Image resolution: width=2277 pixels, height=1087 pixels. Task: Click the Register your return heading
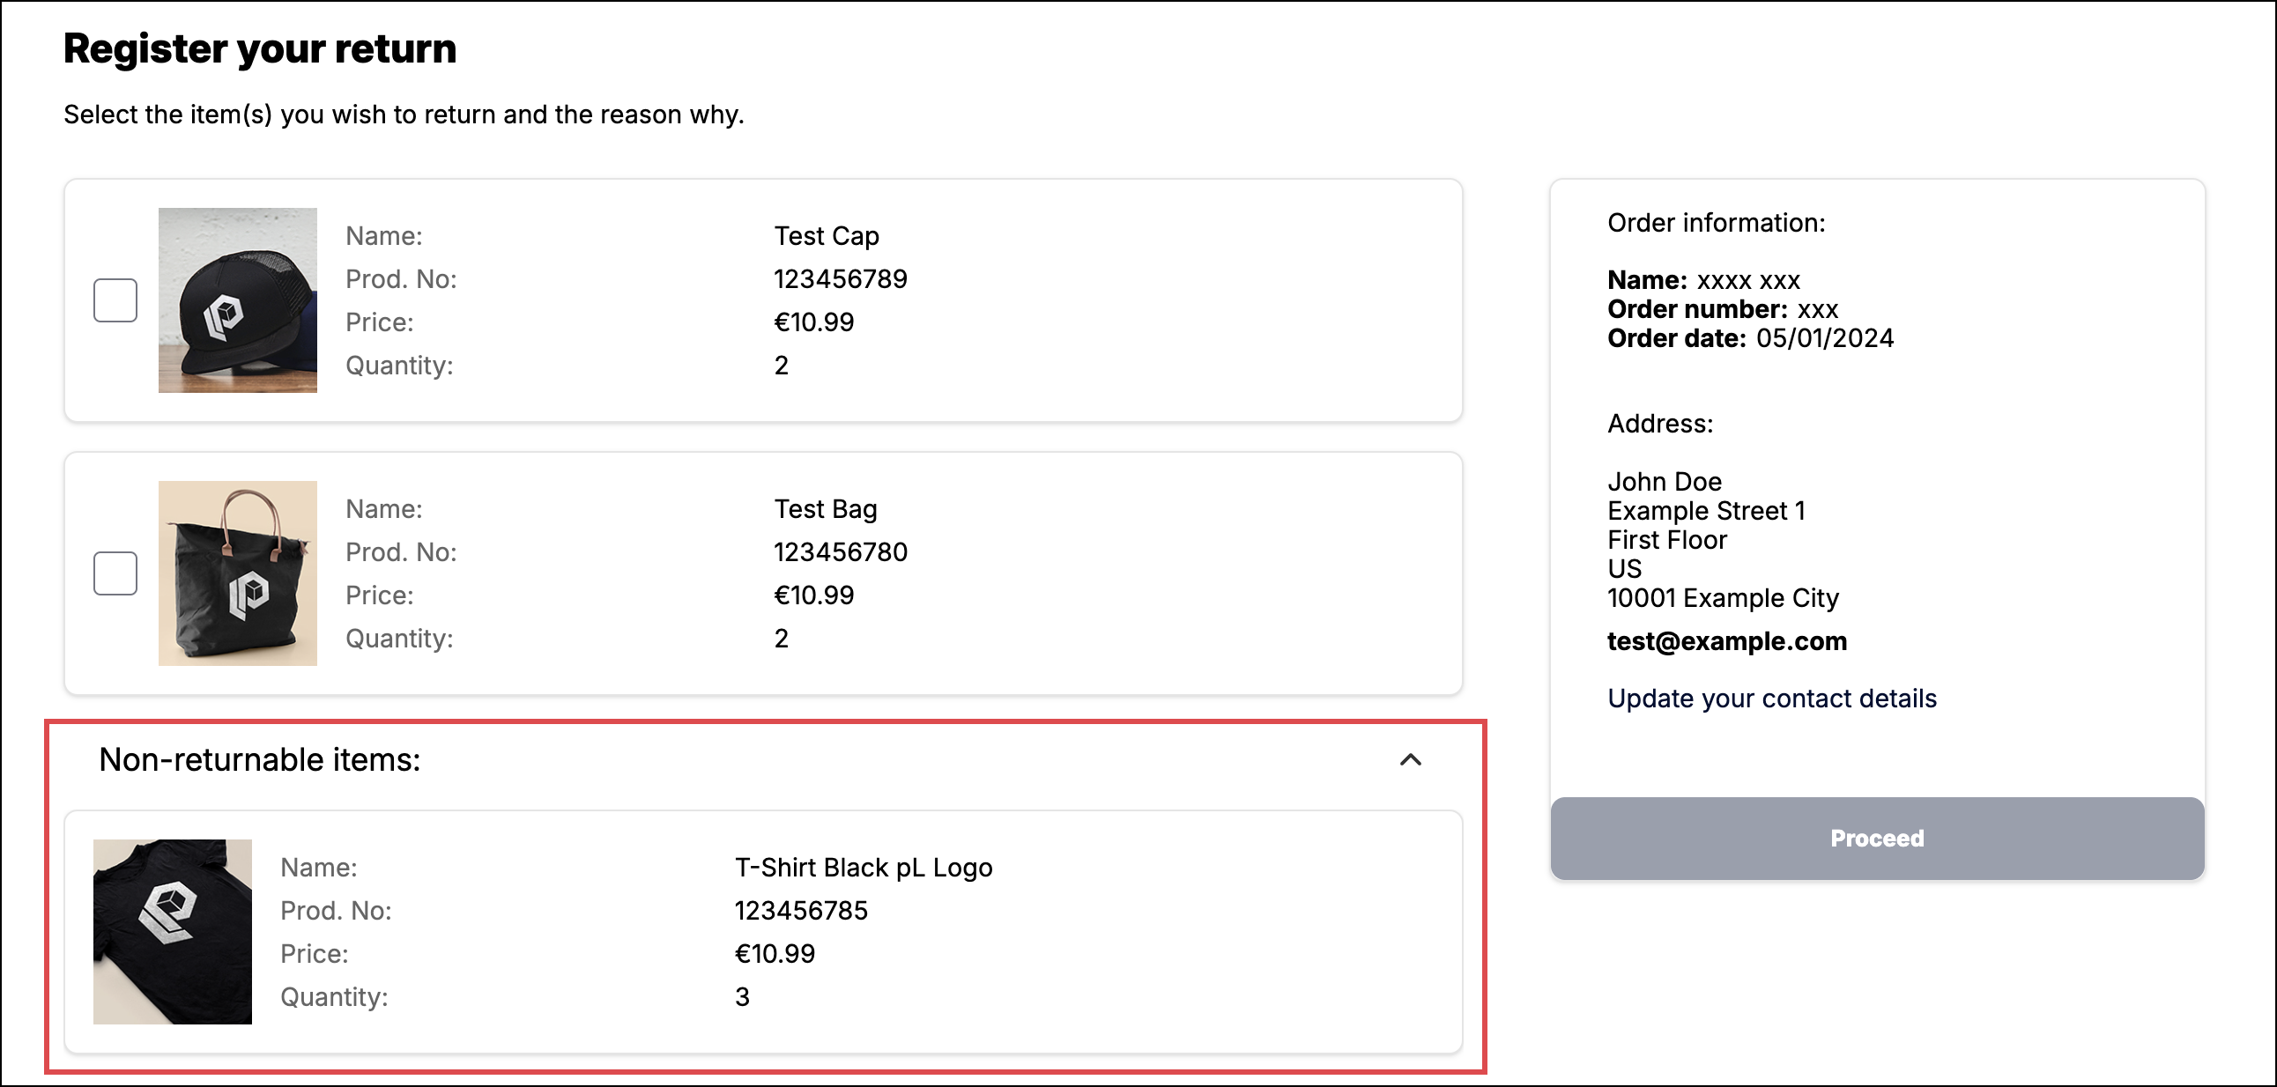coord(260,48)
